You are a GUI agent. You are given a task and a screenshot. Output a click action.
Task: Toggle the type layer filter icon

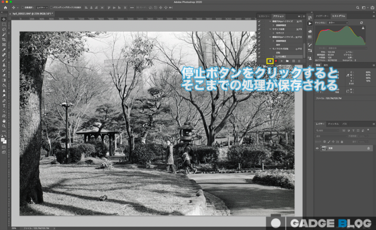[353, 130]
